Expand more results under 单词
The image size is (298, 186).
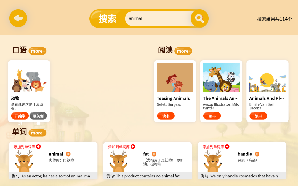[x=38, y=133]
